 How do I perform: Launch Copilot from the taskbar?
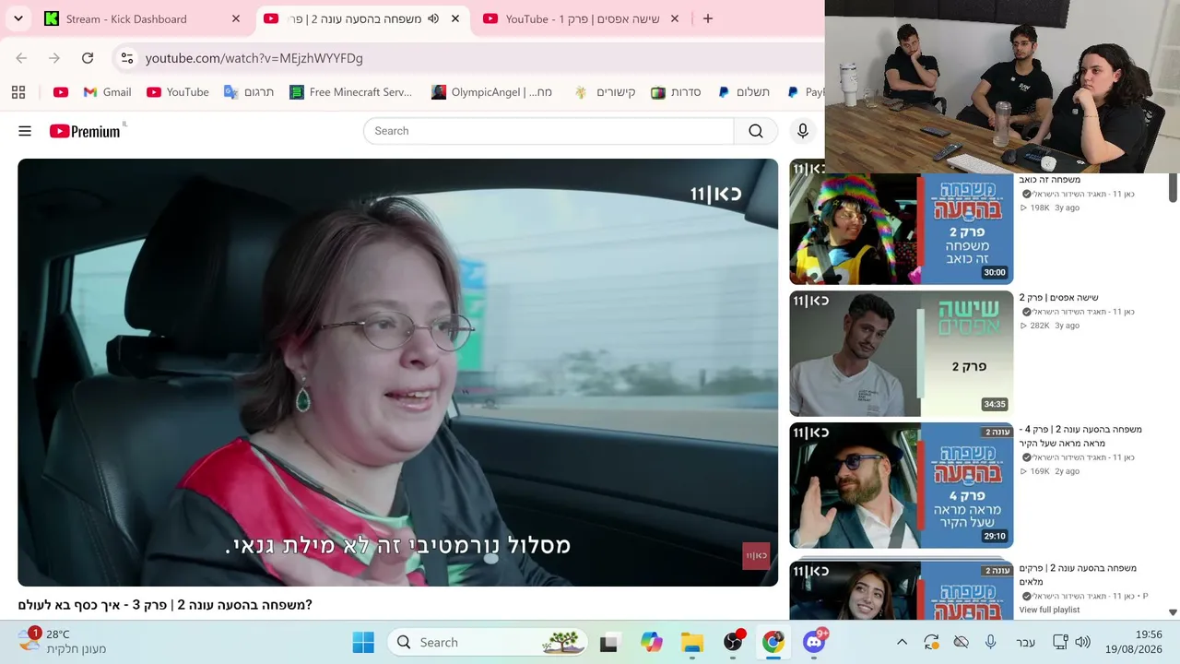(x=652, y=643)
